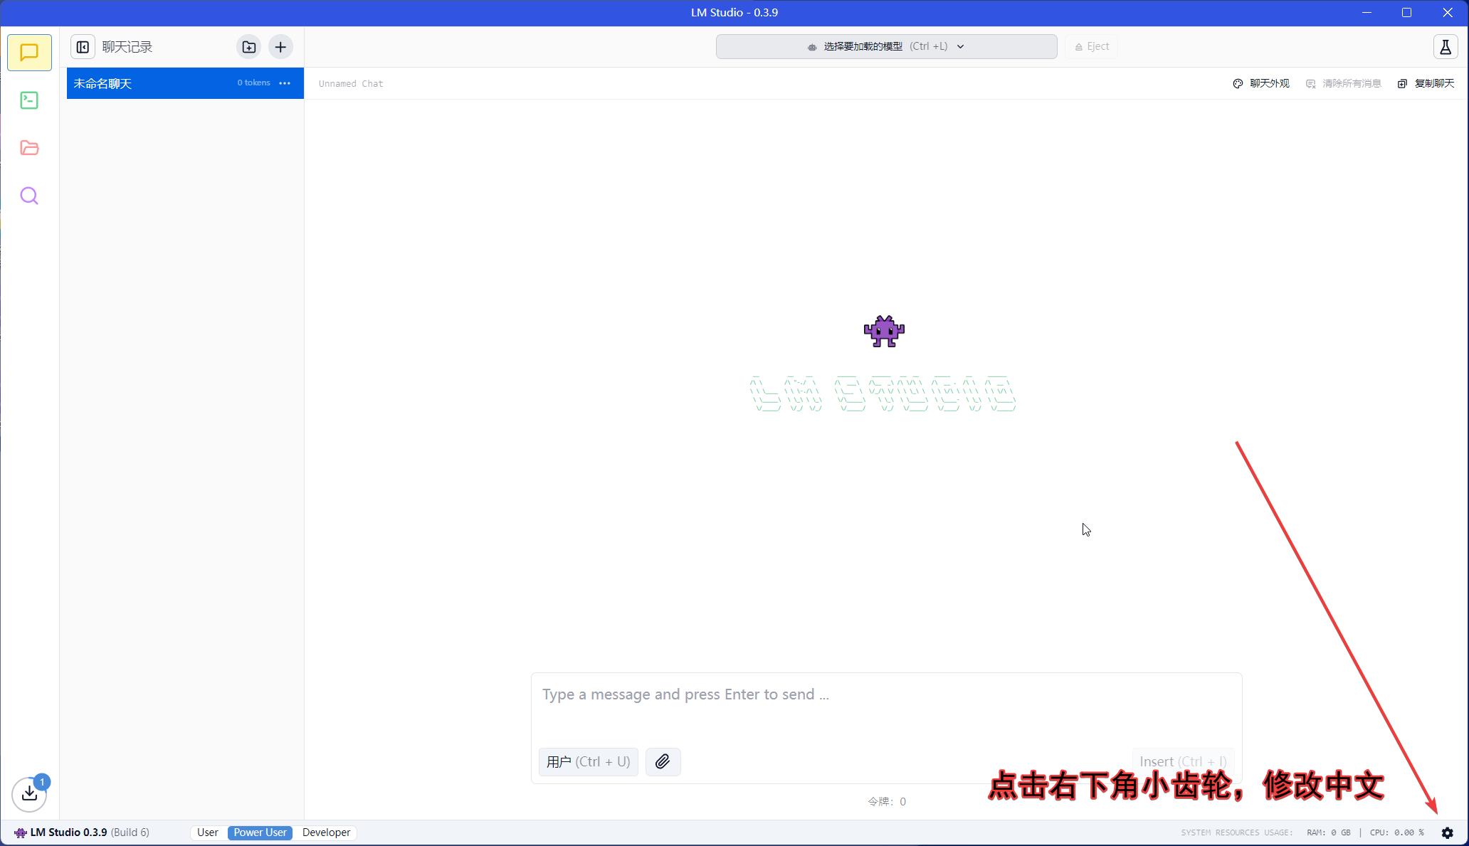Open the flask advanced settings panel

tap(1446, 47)
